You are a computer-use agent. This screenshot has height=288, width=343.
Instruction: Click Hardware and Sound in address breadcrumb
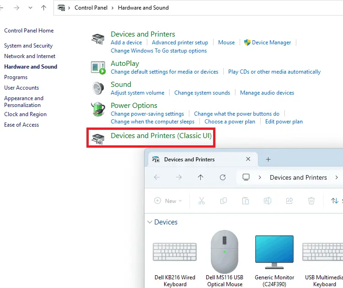tap(143, 8)
